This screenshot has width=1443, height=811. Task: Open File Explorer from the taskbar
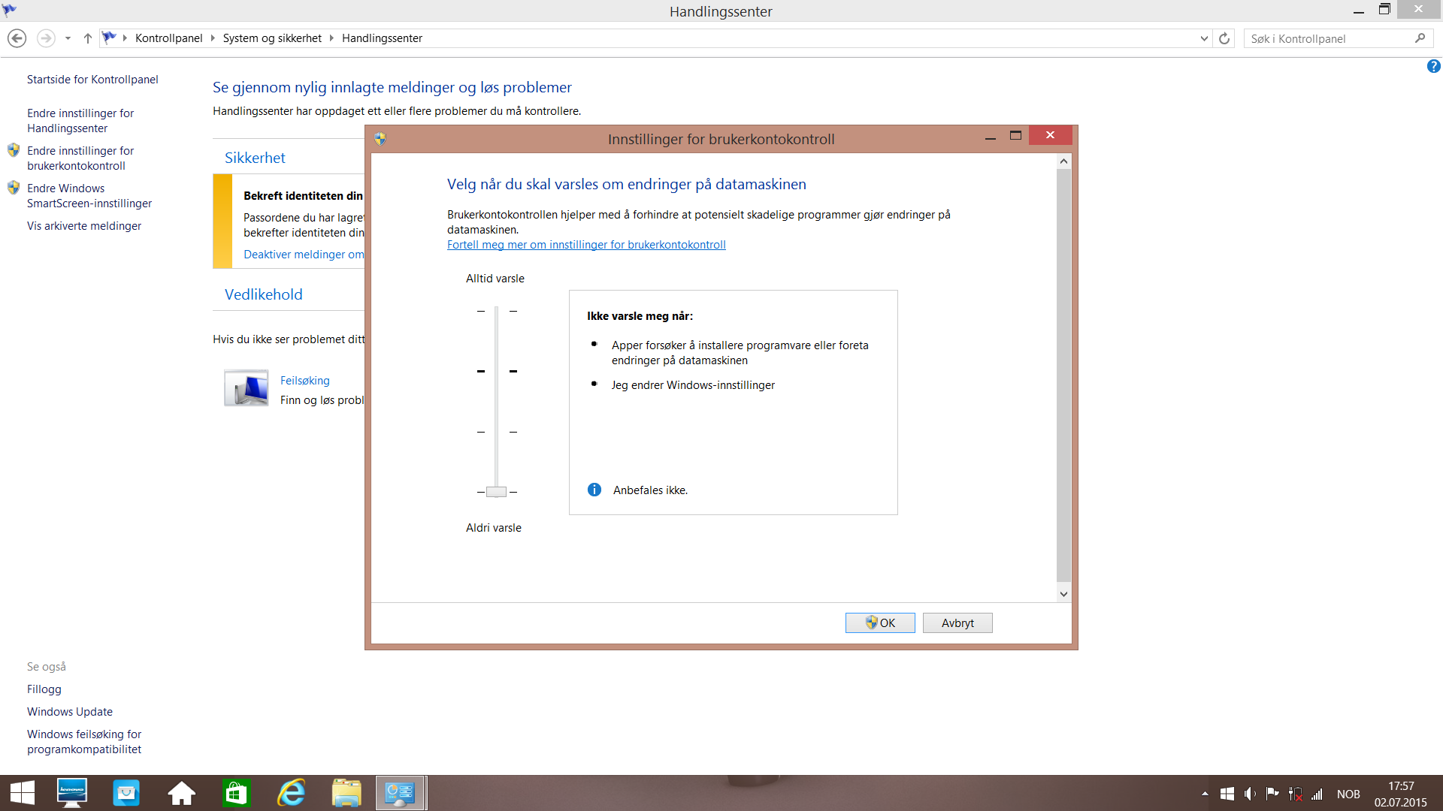pos(346,793)
